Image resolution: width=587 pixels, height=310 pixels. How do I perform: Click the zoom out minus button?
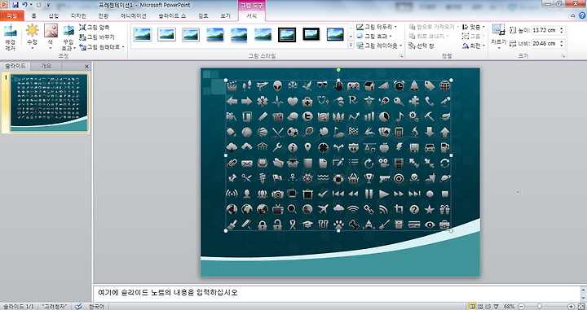521,306
